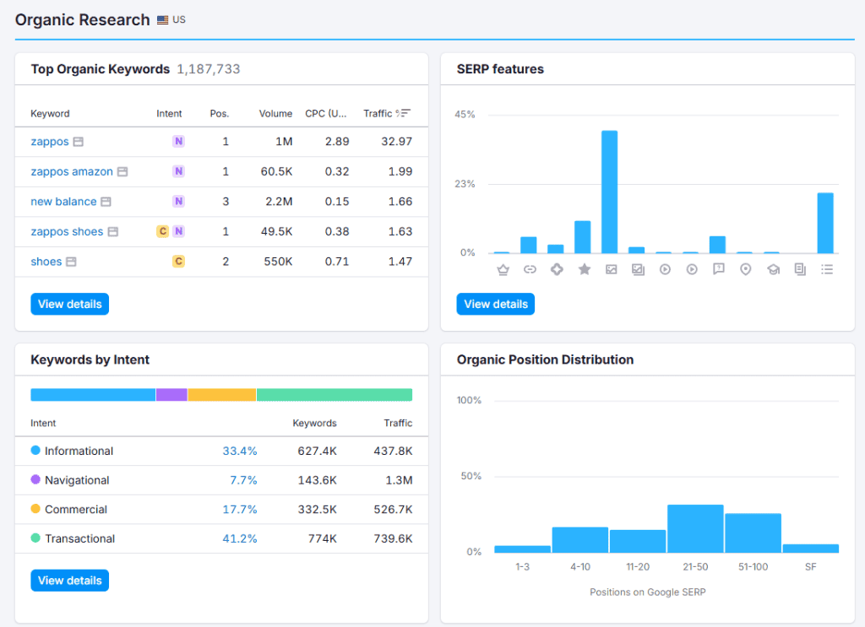
Task: Click the bulleted list SERP feature icon
Action: click(x=826, y=269)
